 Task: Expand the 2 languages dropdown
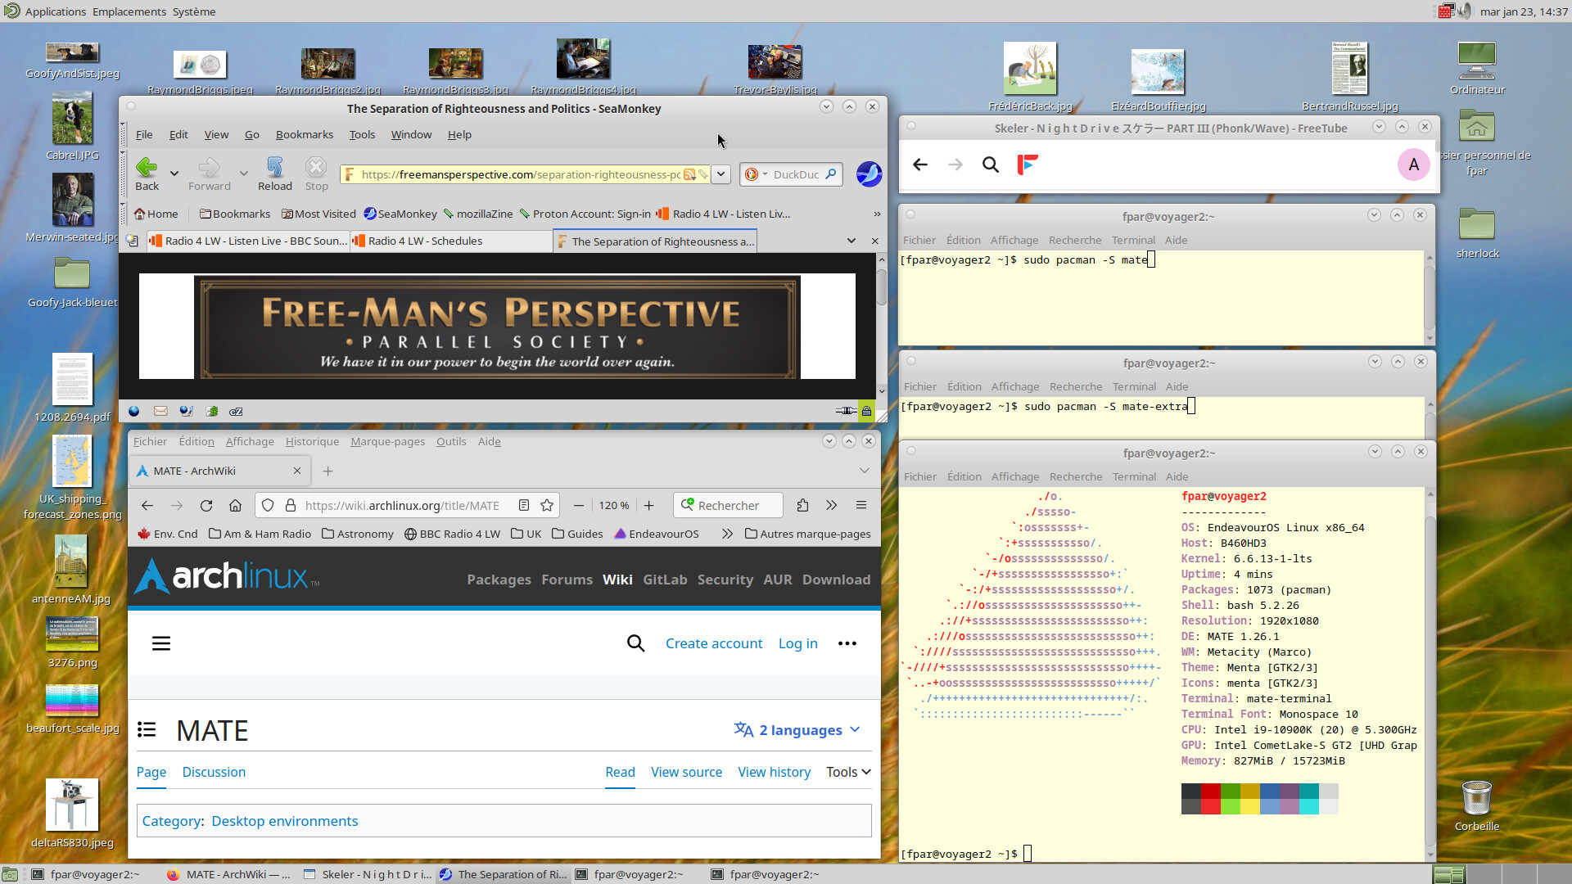pos(797,729)
